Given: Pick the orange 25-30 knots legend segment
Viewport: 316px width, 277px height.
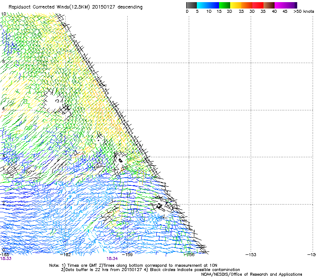Looking at the screenshot, I should click(247, 5).
